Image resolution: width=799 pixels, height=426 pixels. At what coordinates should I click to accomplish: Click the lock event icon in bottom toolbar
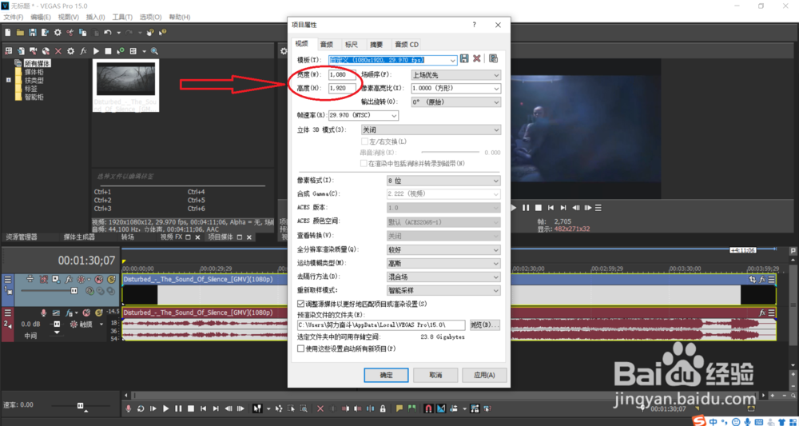click(x=383, y=408)
